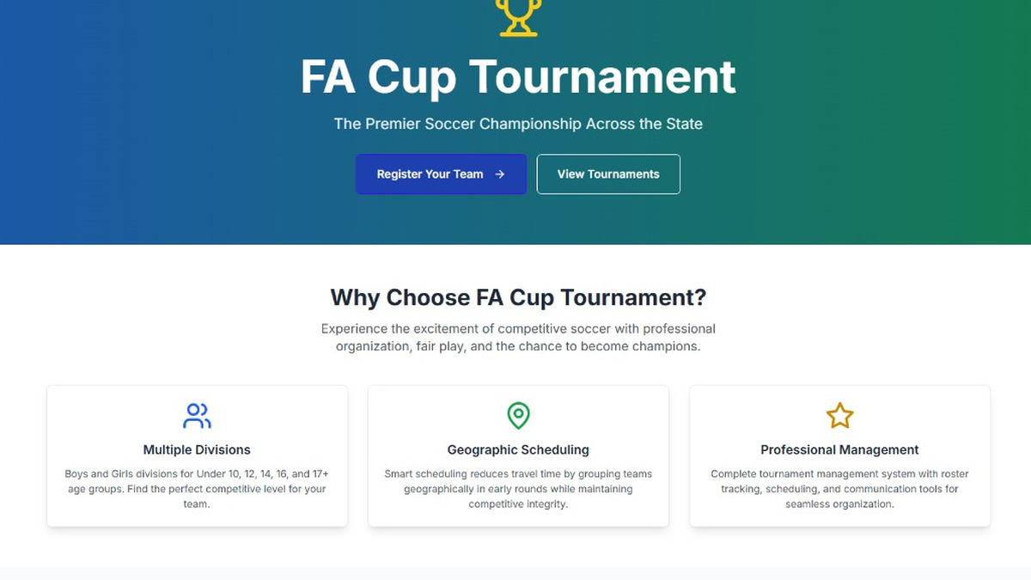This screenshot has height=580, width=1031.
Task: Open View Tournaments button
Action: [x=608, y=174]
